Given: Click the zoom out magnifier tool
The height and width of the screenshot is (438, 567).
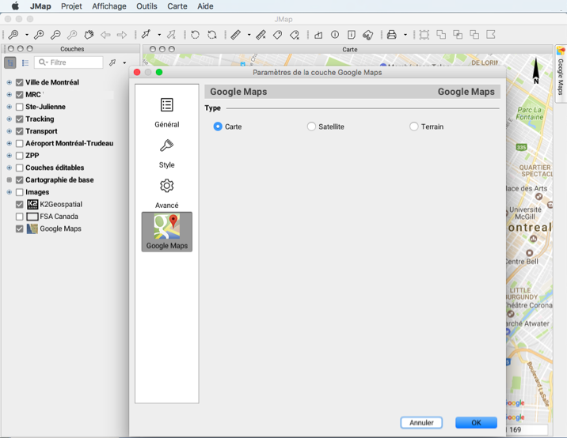Looking at the screenshot, I should pos(55,35).
